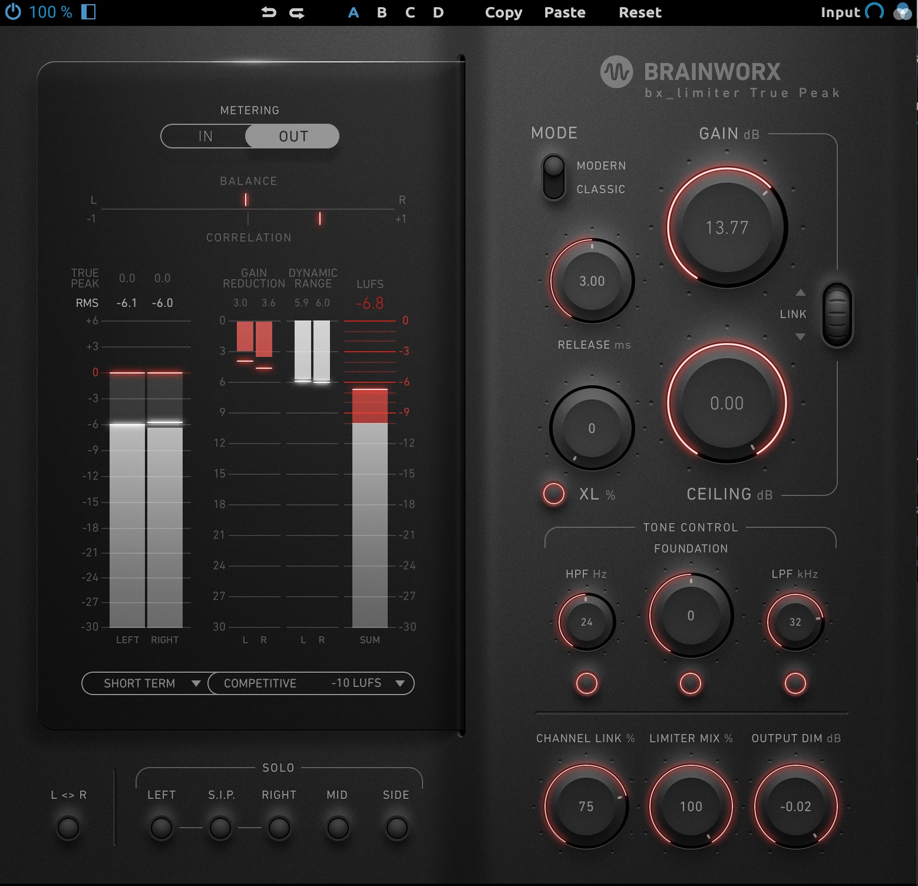Viewport: 918px width, 886px height.
Task: Solo the SIDE signal
Action: pyautogui.click(x=397, y=828)
